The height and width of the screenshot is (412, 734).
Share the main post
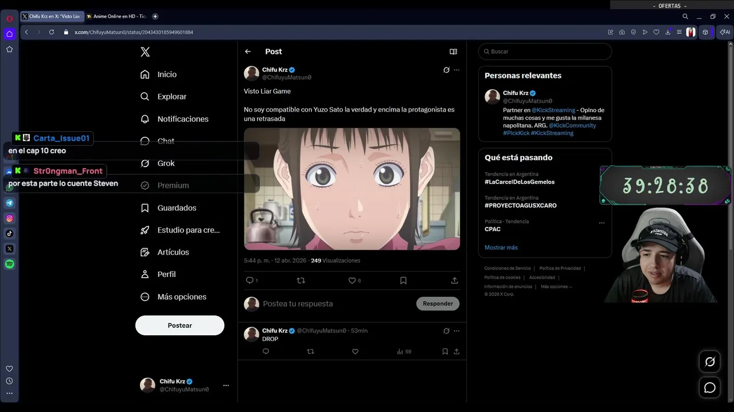(454, 280)
